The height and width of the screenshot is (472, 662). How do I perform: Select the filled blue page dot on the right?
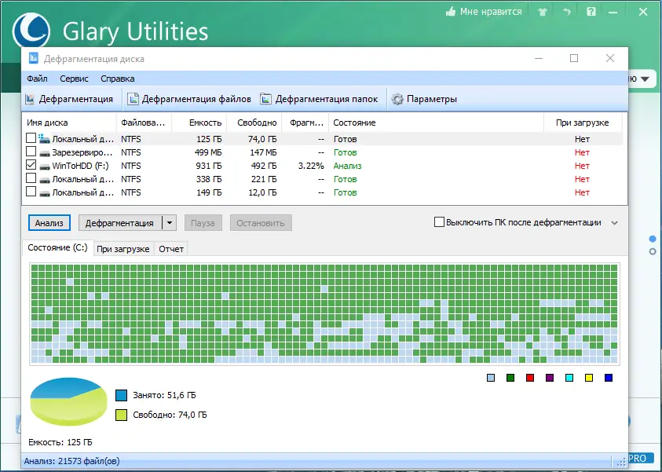click(653, 240)
